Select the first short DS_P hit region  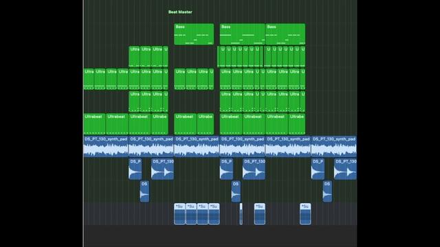tap(135, 169)
